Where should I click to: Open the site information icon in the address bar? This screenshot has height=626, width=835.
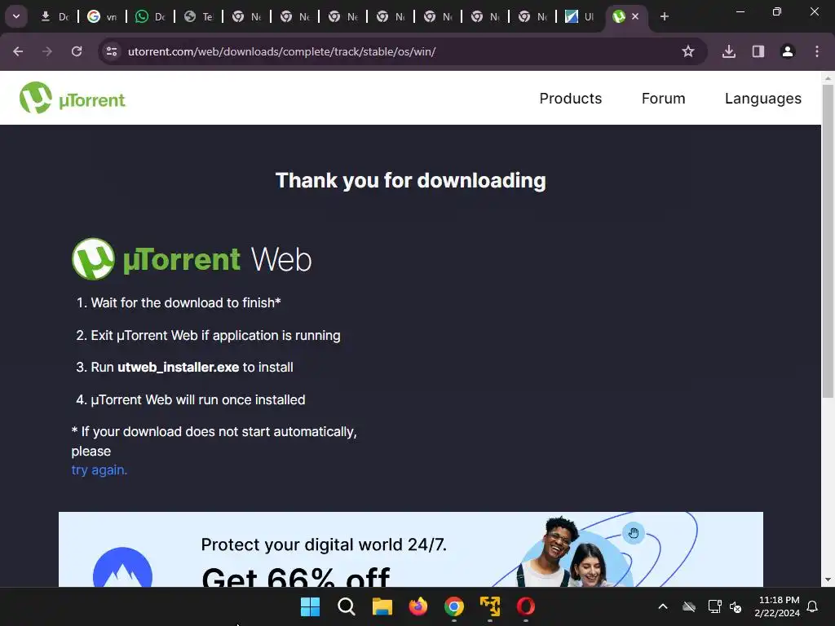tap(112, 51)
